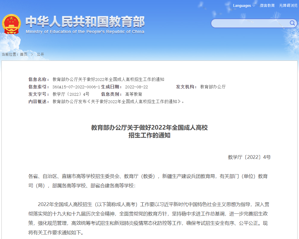
Task: Click the 中华人民共和国教育部 site title
Action: 85,22
